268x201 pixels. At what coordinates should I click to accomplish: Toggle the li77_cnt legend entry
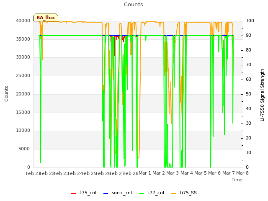click(x=152, y=193)
